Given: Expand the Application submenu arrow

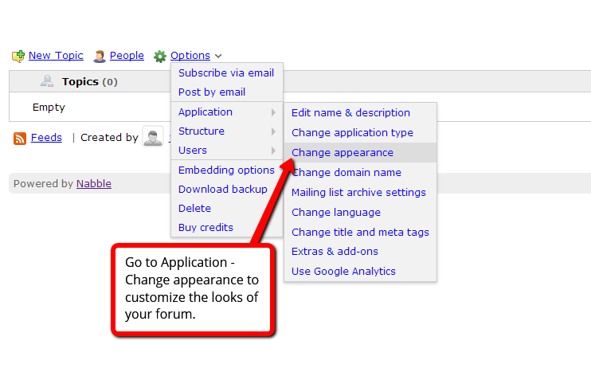Looking at the screenshot, I should click(x=273, y=112).
